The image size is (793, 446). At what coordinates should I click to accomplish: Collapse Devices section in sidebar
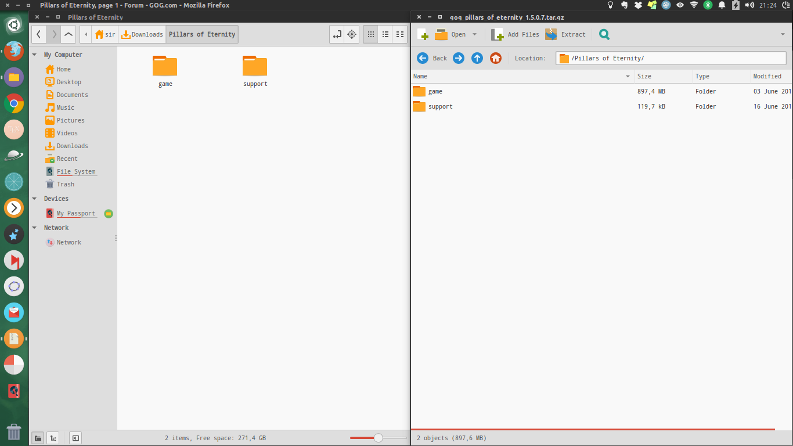click(x=35, y=199)
